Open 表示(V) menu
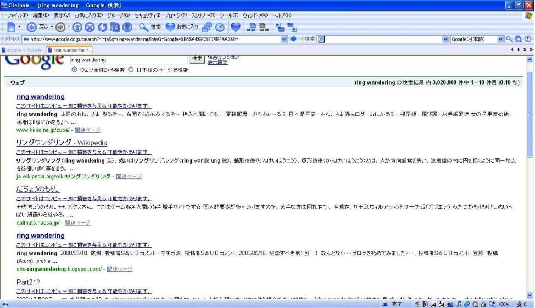Image resolution: width=535 pixels, height=308 pixels. (x=62, y=15)
